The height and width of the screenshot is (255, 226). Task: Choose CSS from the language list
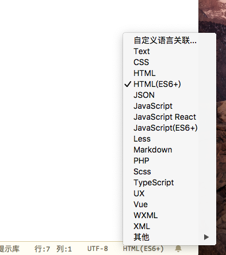170,62
